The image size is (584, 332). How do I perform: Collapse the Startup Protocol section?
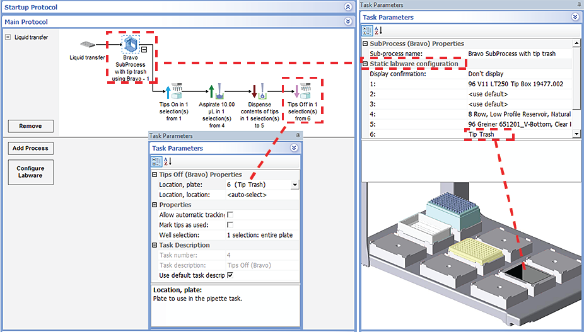pos(348,7)
